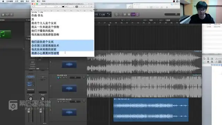This screenshot has width=222, height=125.
Task: Open the Apple menu
Action: 3,1
